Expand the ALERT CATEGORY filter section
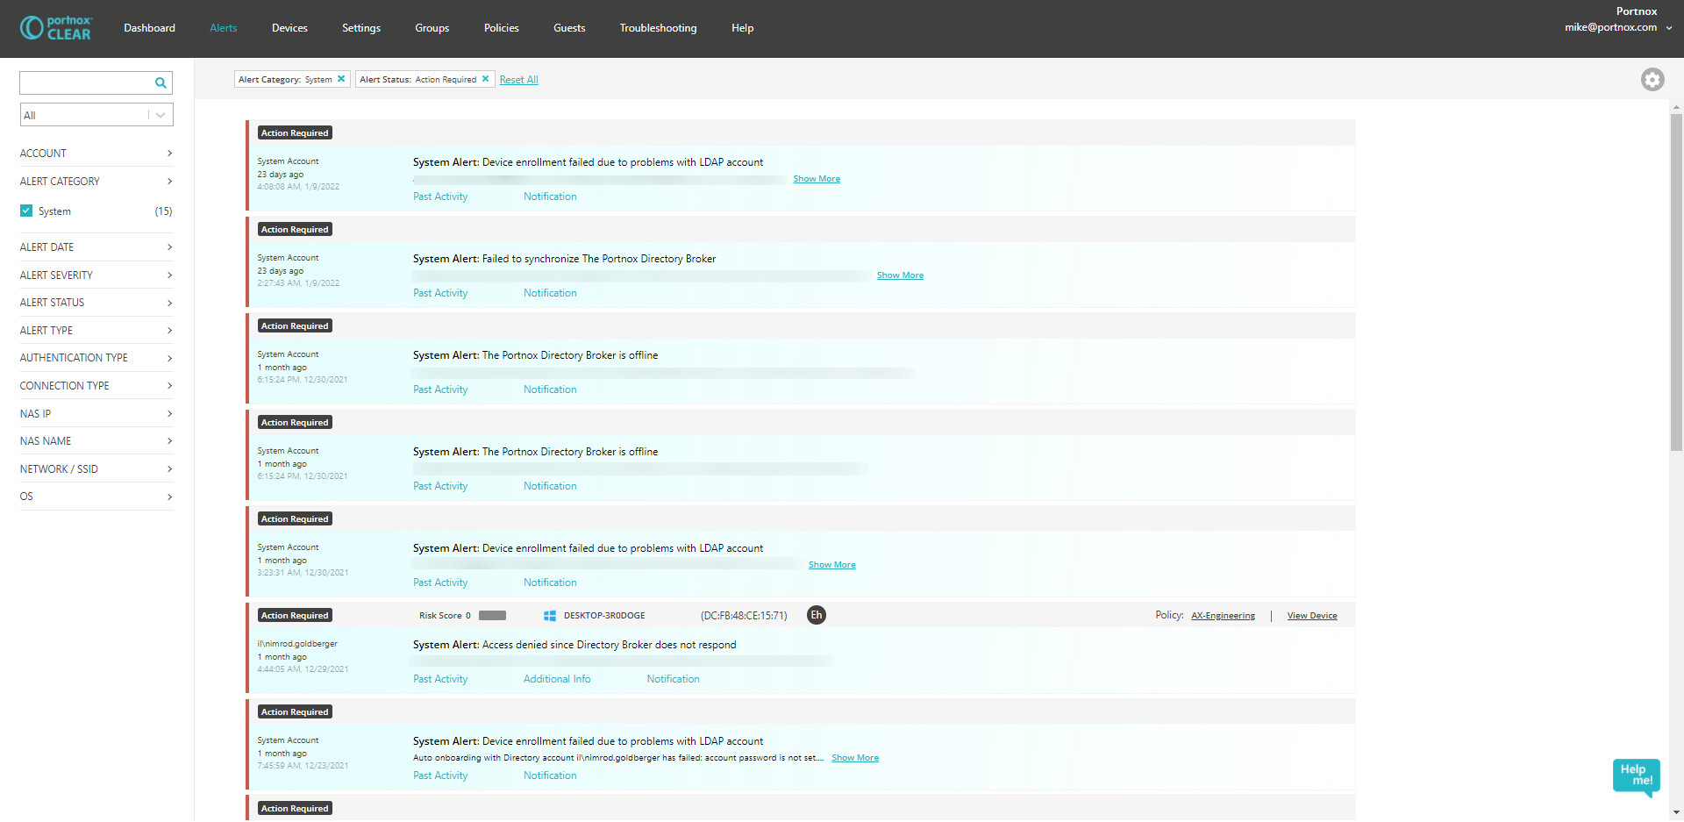The image size is (1684, 822). [x=96, y=182]
